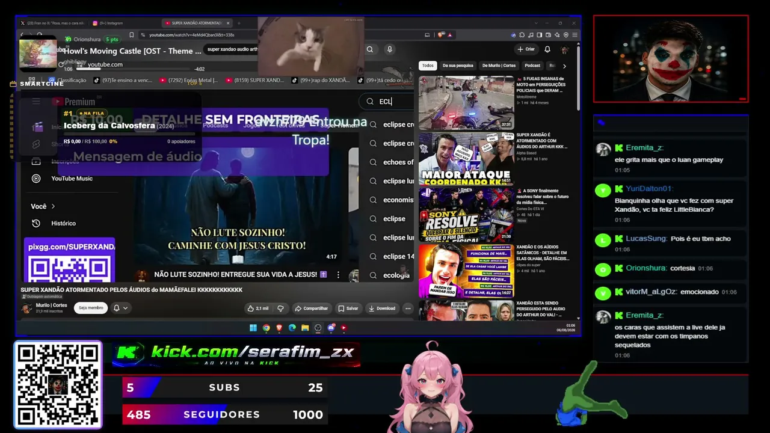Expand the Você section chevron

(x=53, y=206)
